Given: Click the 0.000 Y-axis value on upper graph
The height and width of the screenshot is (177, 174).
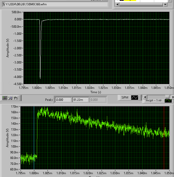Looking at the screenshot, I should [x=18, y=19].
